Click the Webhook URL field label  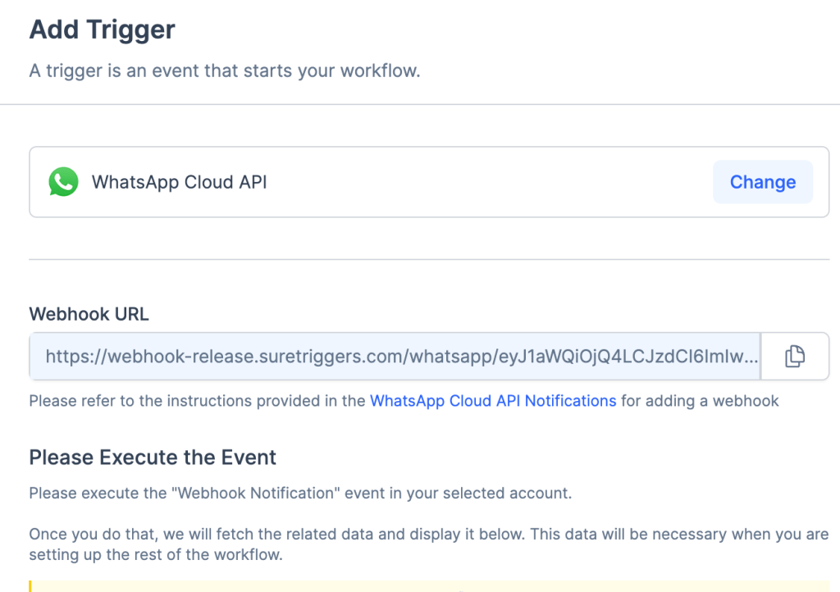point(89,314)
